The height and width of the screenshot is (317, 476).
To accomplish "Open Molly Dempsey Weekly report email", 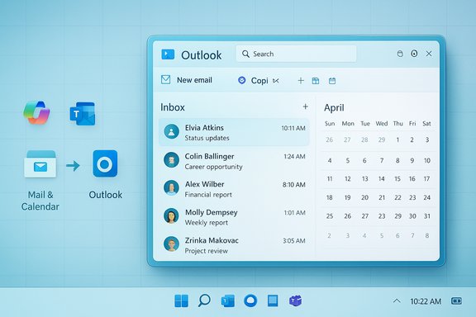I will pos(234,217).
